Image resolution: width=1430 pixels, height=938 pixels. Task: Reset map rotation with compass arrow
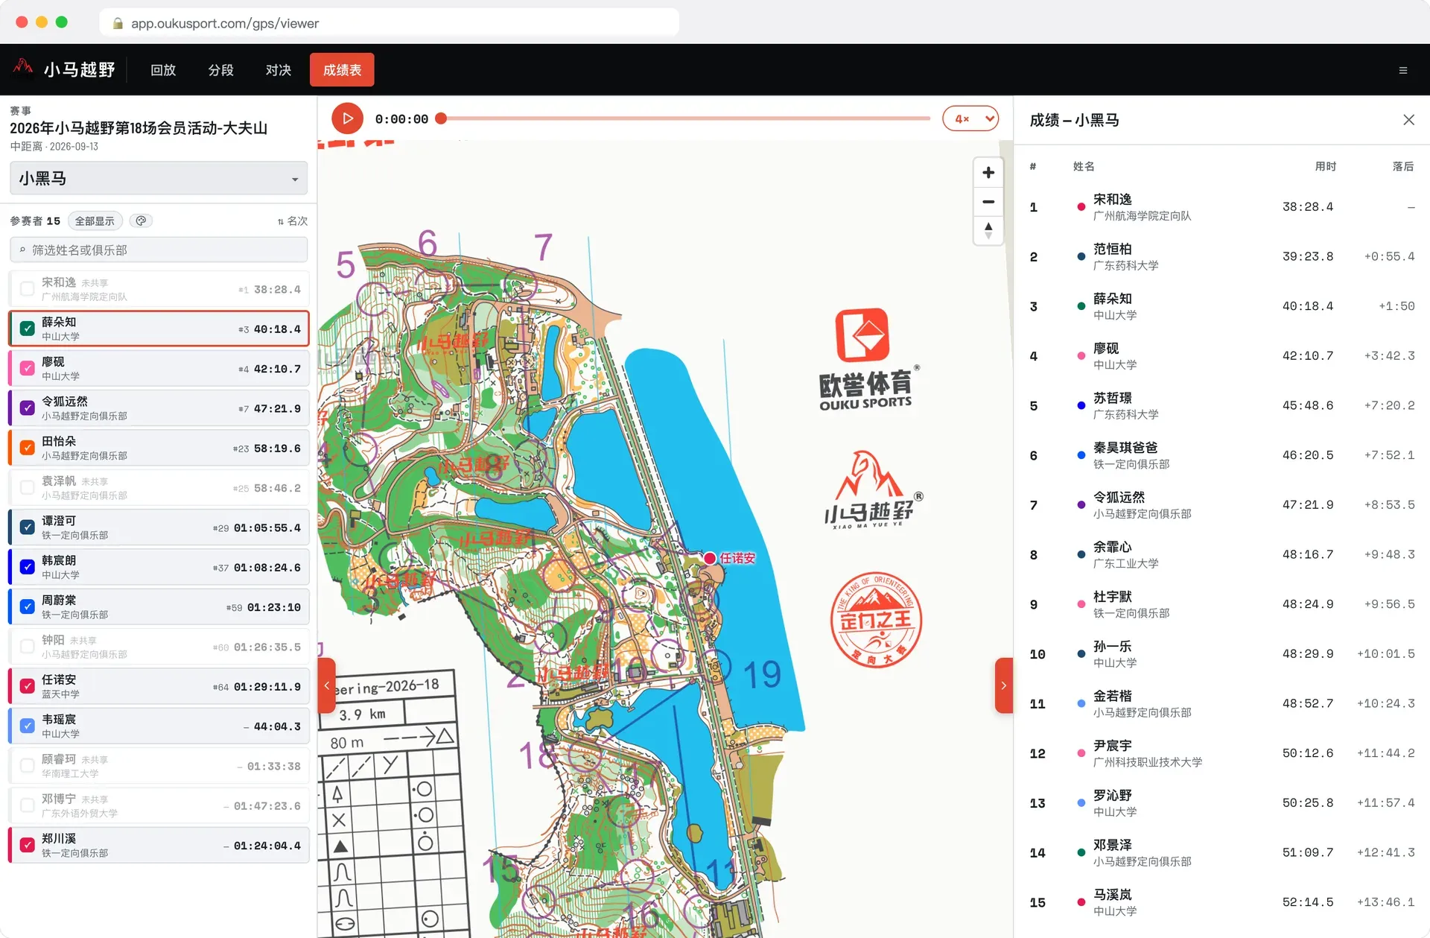[x=988, y=231]
